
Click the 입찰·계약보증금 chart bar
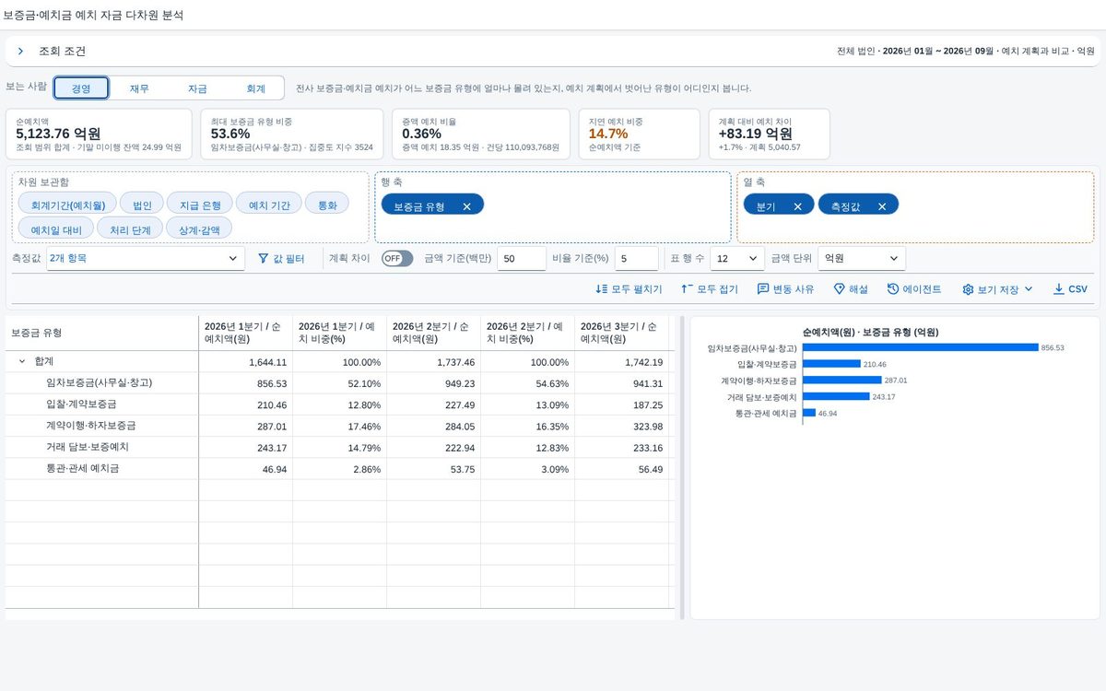pos(831,364)
